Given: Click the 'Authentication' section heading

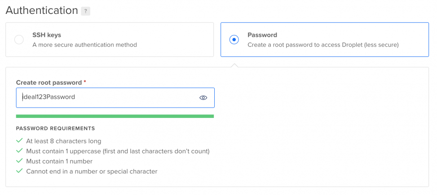Looking at the screenshot, I should pyautogui.click(x=42, y=11).
